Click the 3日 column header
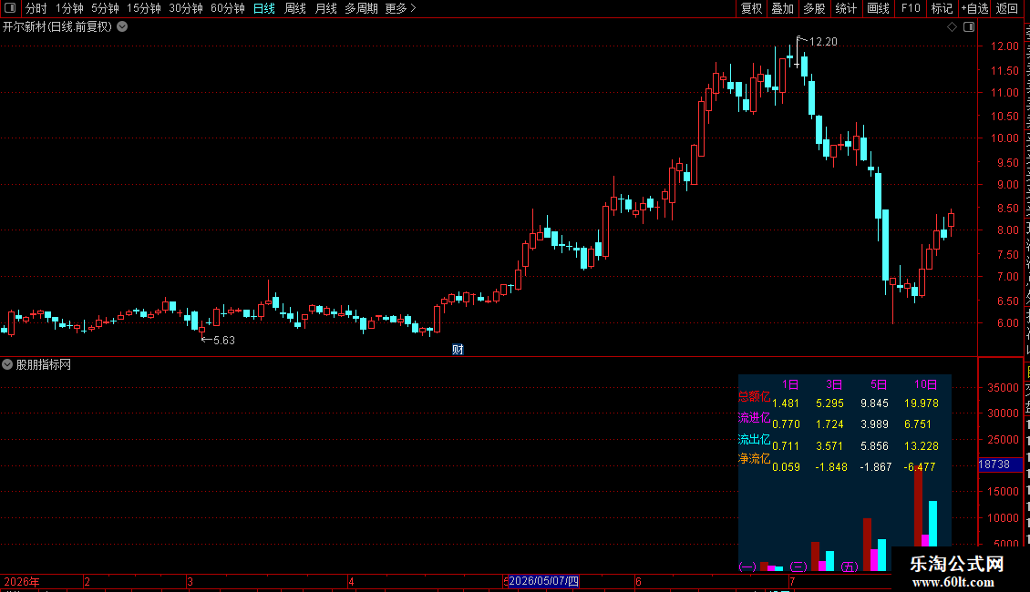 834,384
